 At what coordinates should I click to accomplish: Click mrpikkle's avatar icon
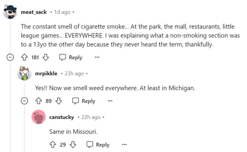coord(24,74)
